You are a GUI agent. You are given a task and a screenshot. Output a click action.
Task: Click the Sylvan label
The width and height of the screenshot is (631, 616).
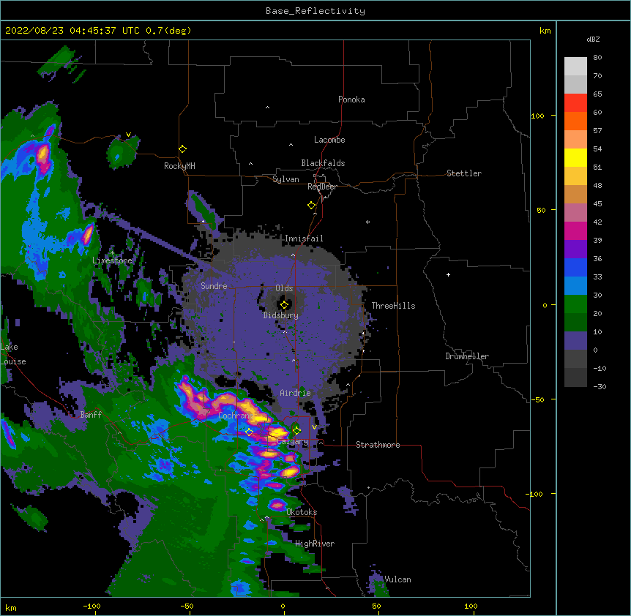coord(285,179)
